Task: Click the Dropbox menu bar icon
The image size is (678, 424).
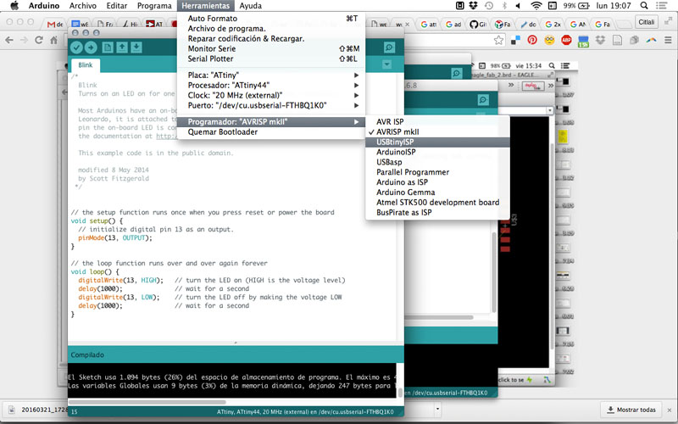Action: pos(474,6)
